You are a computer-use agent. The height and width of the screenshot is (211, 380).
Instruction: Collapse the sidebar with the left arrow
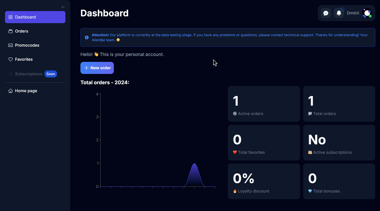point(63,7)
